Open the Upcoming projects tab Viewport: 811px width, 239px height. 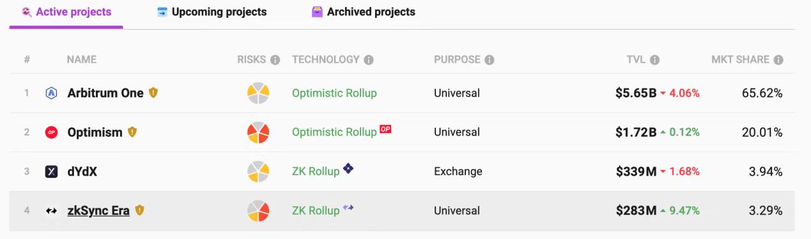coord(212,12)
